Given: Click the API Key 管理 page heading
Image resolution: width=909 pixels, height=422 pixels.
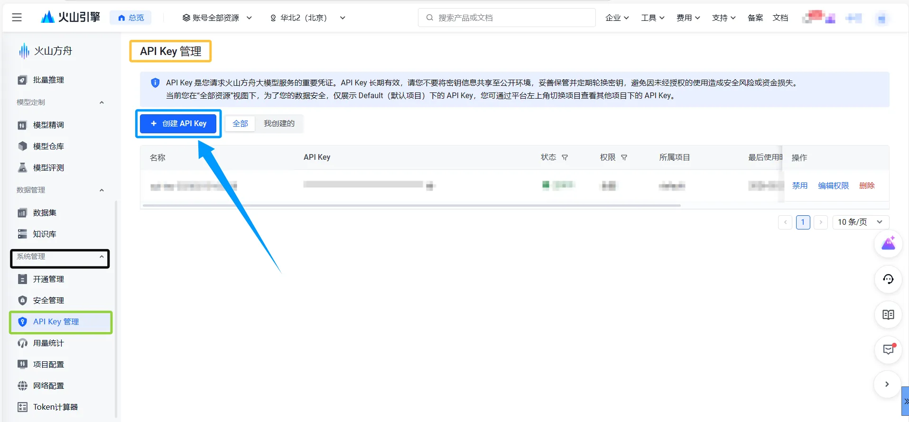Looking at the screenshot, I should coord(171,51).
